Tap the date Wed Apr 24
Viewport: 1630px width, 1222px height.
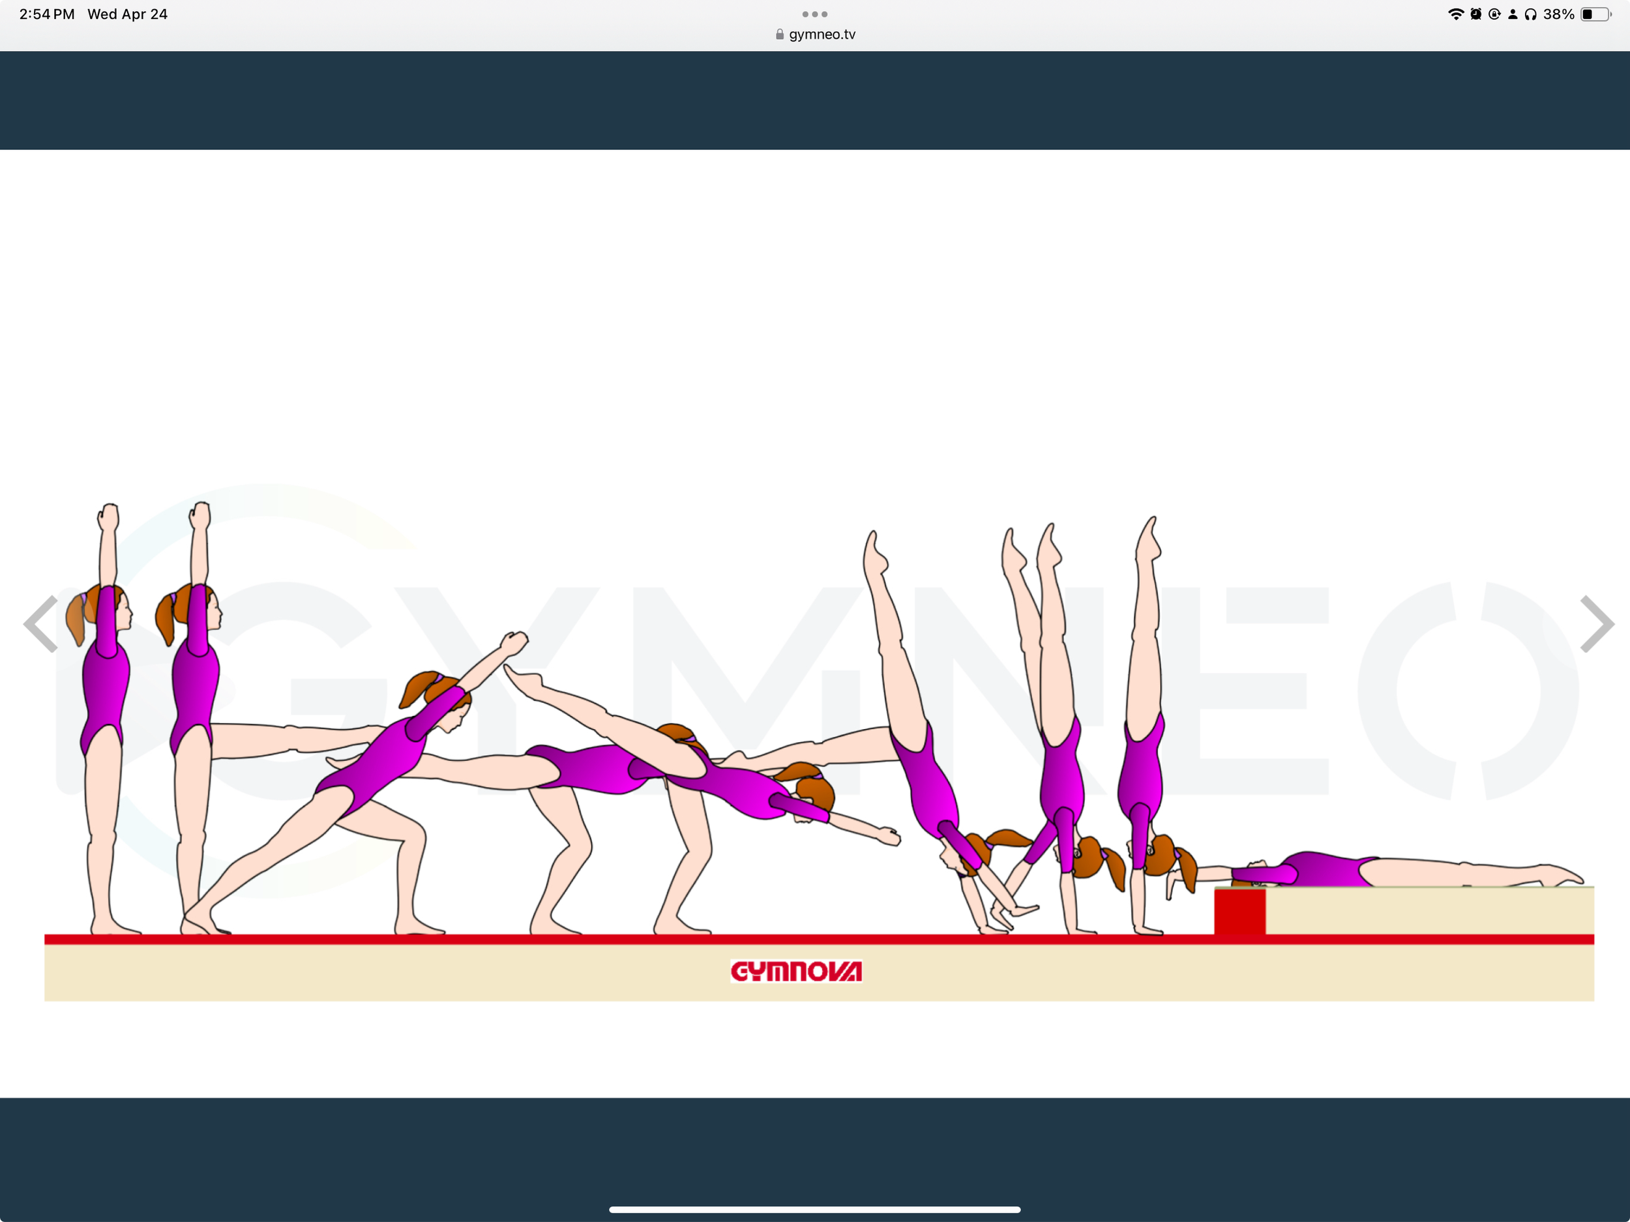point(128,13)
